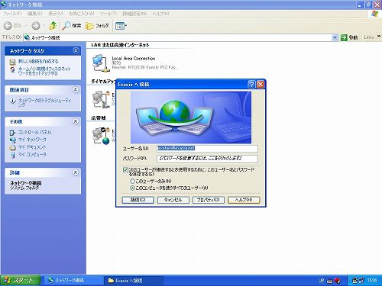
Task: Click the Connect (接続) button
Action: 138,200
